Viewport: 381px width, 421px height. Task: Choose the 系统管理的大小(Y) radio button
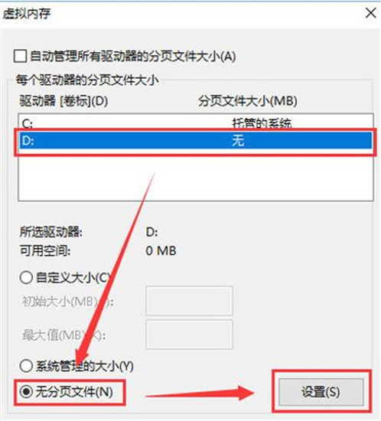[x=26, y=365]
